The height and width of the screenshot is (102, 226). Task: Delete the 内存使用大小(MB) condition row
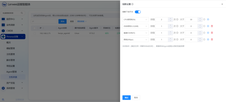(212, 26)
